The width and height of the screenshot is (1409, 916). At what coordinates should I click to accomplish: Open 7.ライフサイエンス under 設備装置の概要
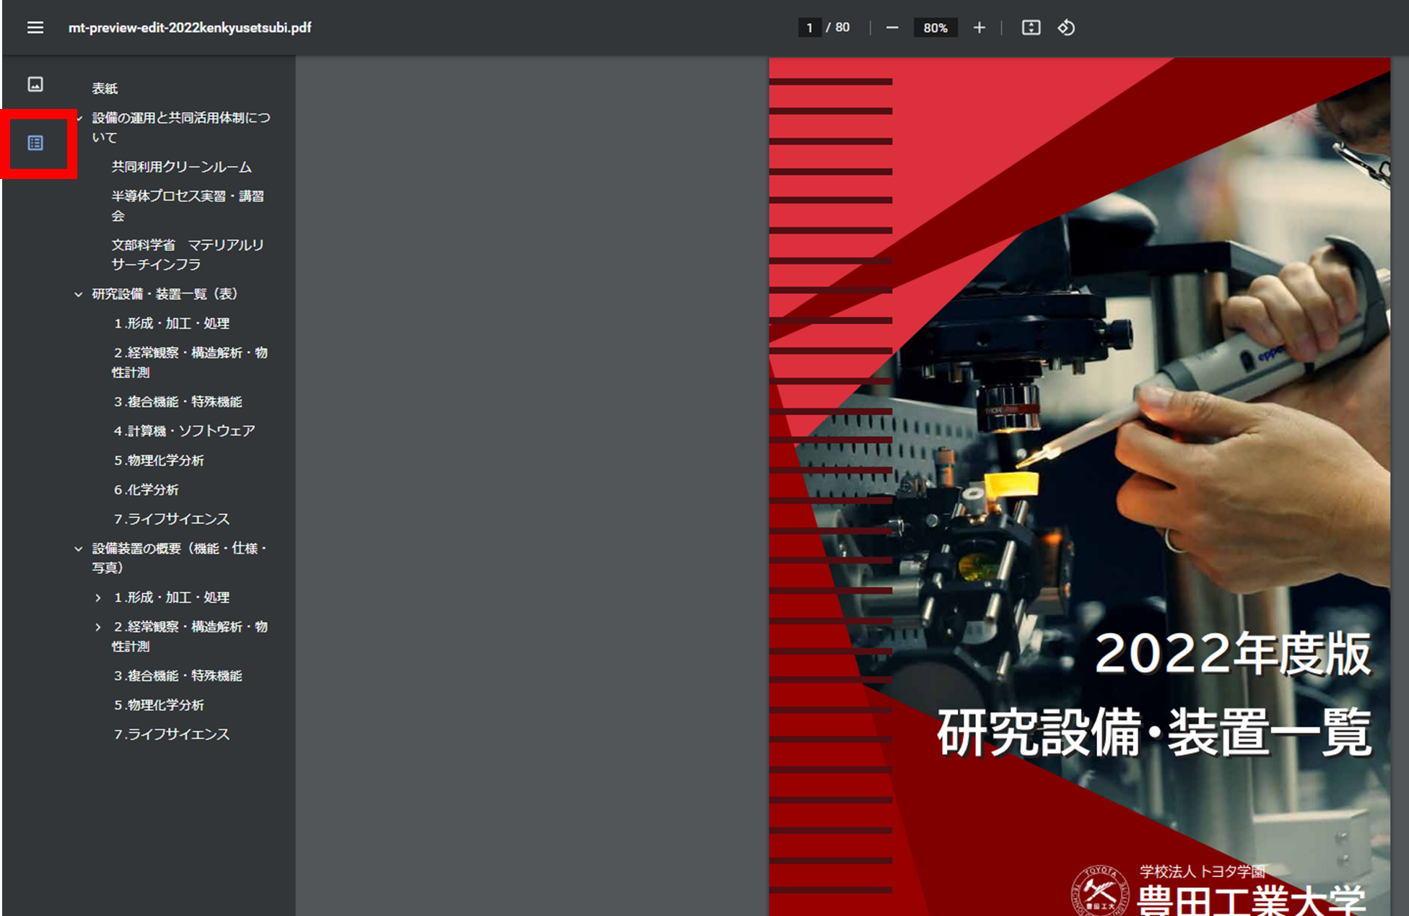(171, 734)
